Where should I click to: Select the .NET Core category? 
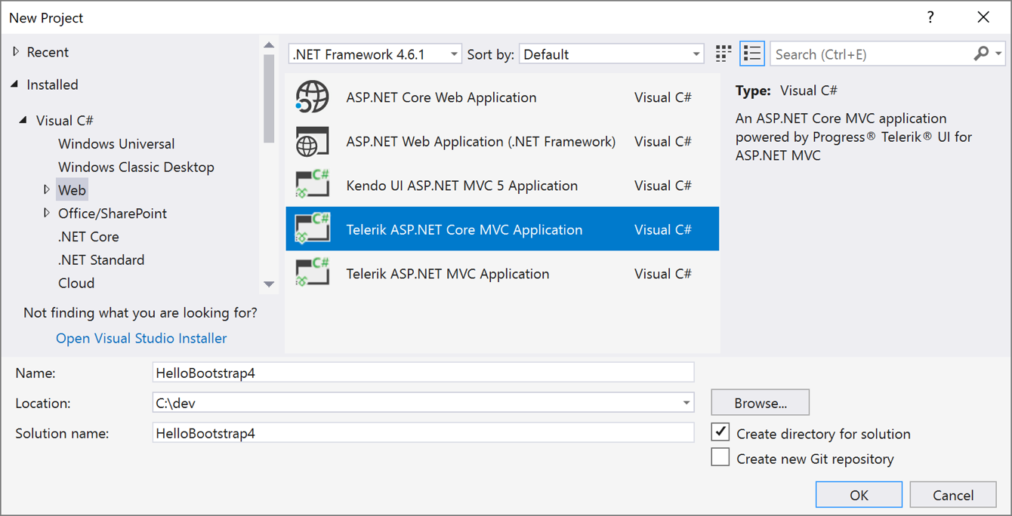tap(88, 236)
